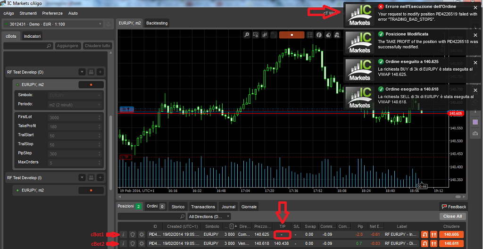Click shield protection icon for 140.618 position
The height and width of the screenshot is (249, 483).
click(133, 243)
